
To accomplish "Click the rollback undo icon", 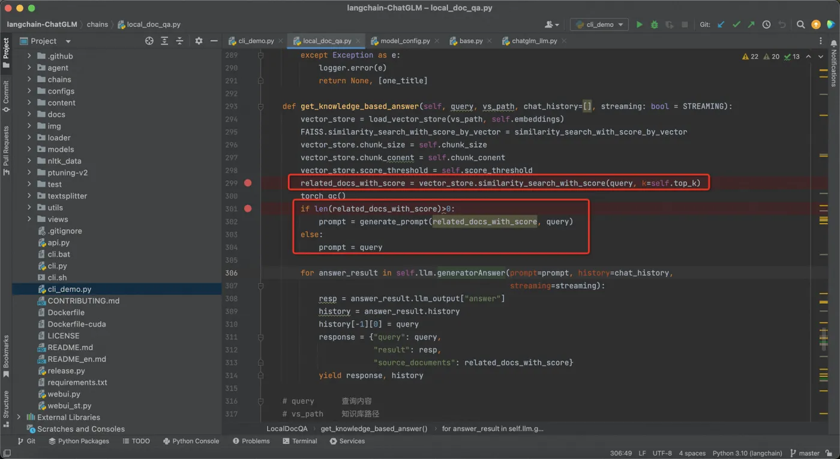I will (x=782, y=25).
